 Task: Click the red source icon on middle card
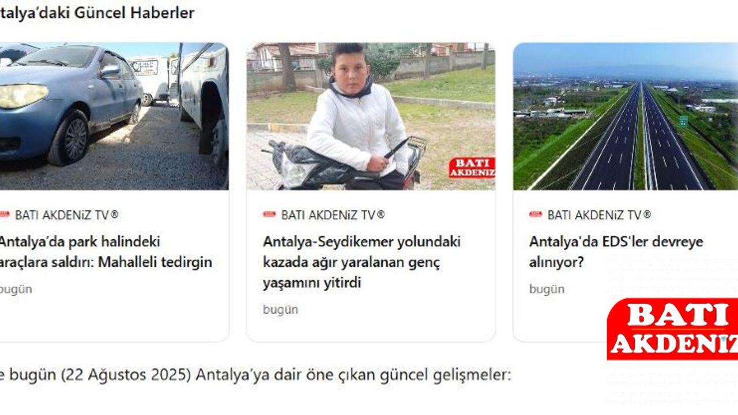[269, 215]
